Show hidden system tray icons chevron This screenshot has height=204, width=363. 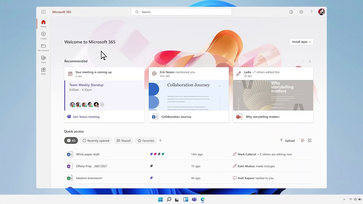pyautogui.click(x=344, y=199)
